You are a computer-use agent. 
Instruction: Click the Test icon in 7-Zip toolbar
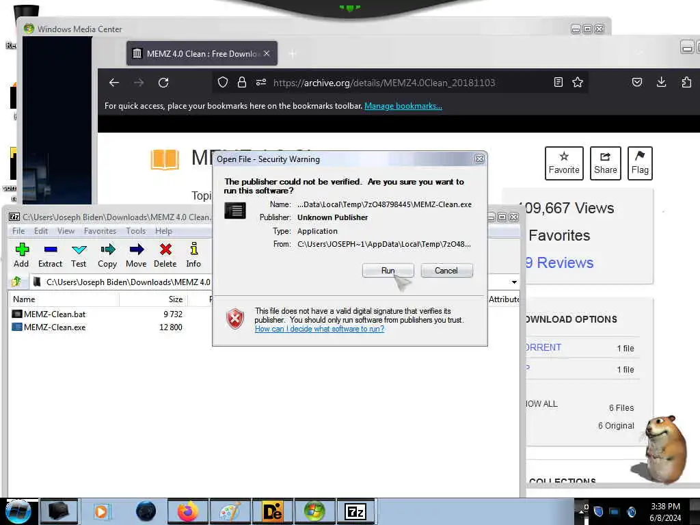click(x=79, y=256)
